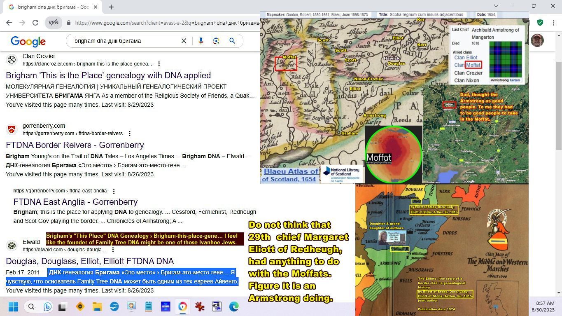This screenshot has height=316, width=562.
Task: Open the red puzzle-piece taskbar app
Action: (x=200, y=307)
